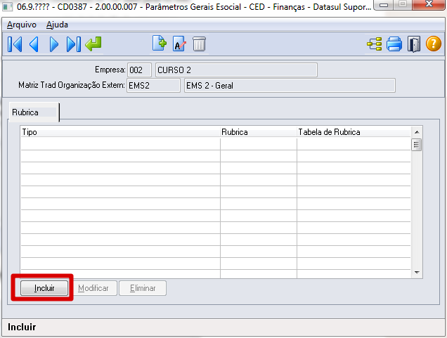
Task: Click the Tabela de Rubrica column header
Action: click(354, 132)
